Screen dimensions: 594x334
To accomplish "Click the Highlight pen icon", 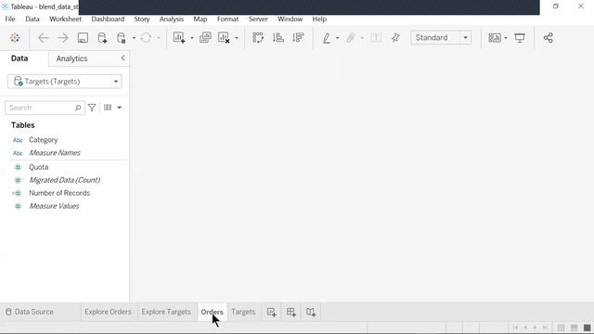I will (x=327, y=37).
